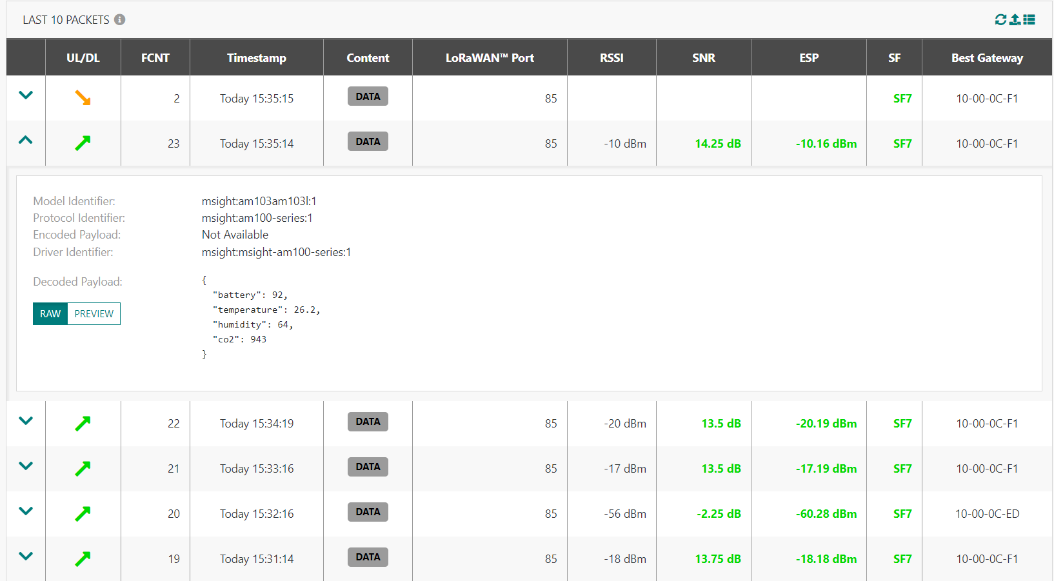Image resolution: width=1054 pixels, height=581 pixels.
Task: Click the DATA badge for FCNT 22
Action: (x=368, y=422)
